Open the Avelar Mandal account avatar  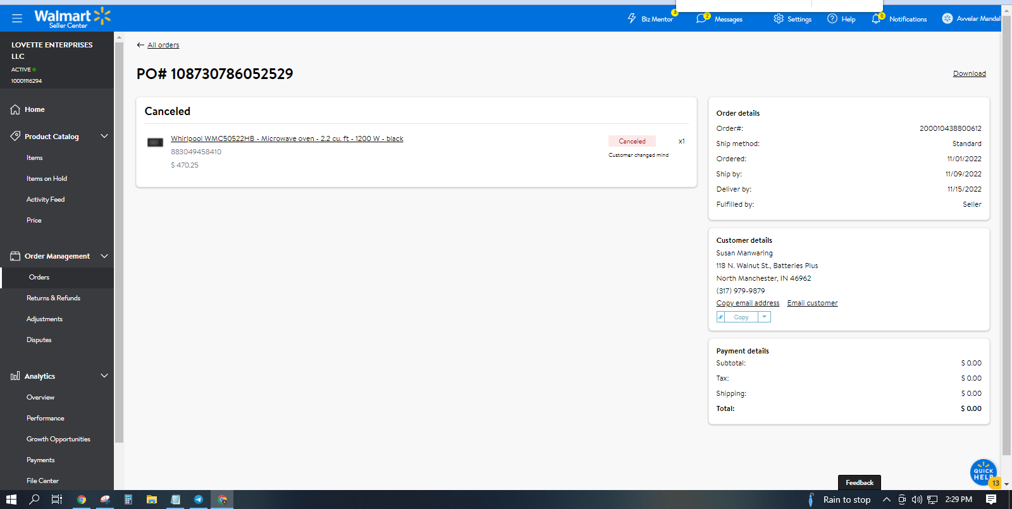947,18
